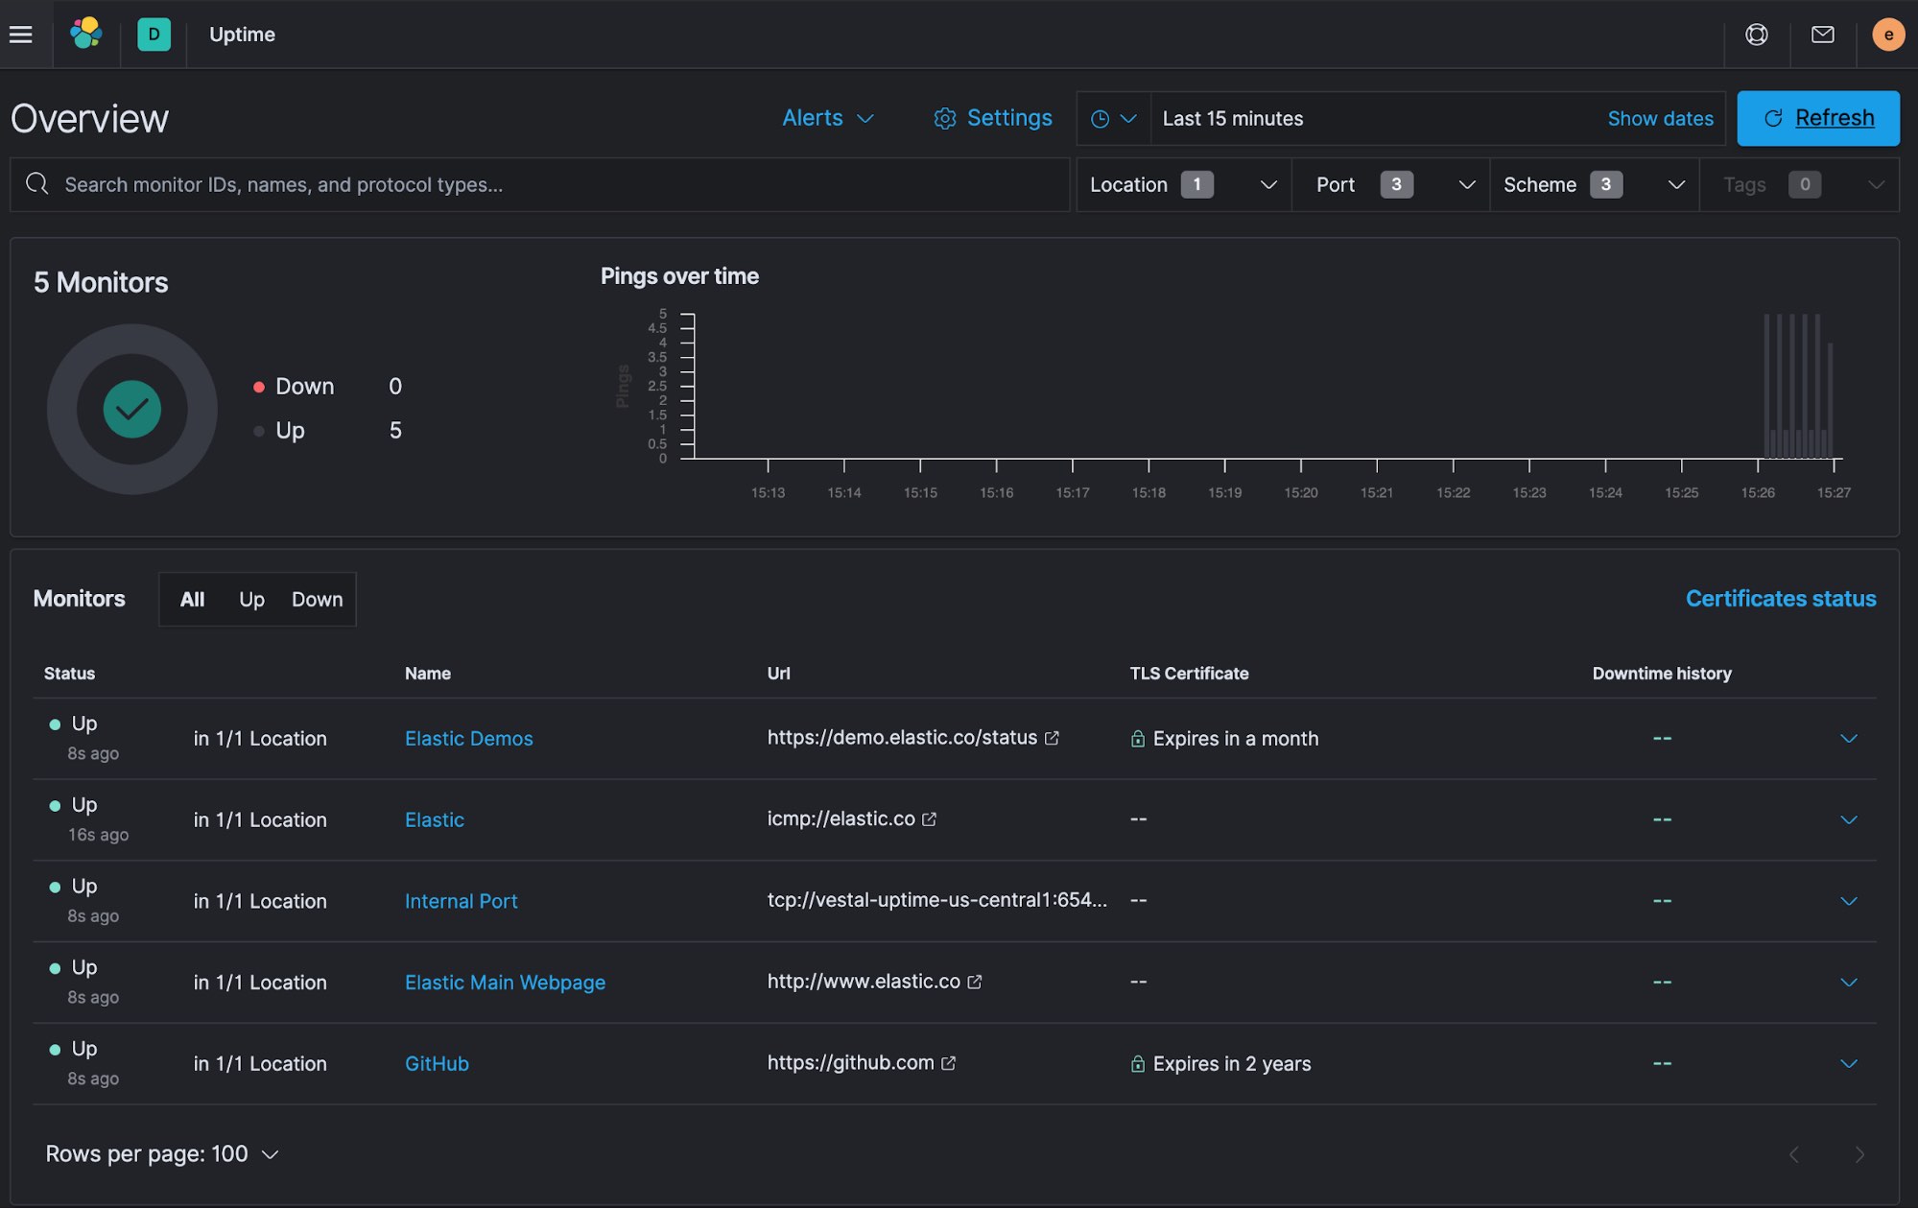Open Certificates status link
Viewport: 1918px width, 1209px height.
[x=1781, y=599]
